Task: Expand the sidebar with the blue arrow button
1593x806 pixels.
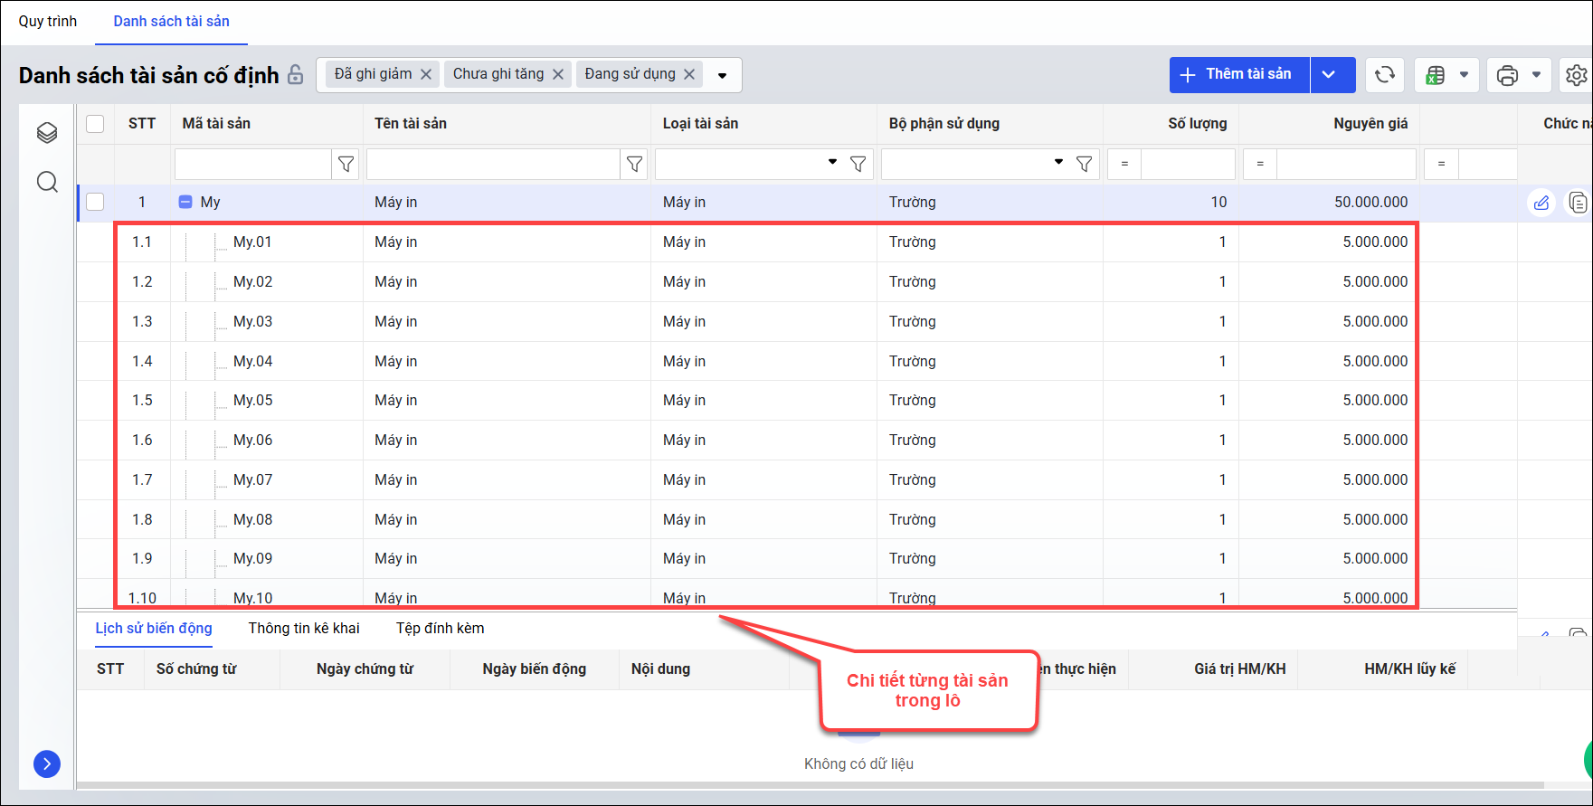Action: 47,764
